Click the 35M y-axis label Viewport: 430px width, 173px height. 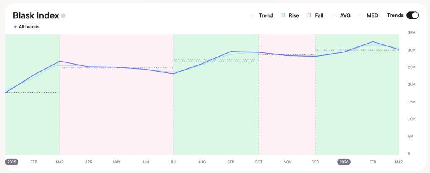point(412,33)
